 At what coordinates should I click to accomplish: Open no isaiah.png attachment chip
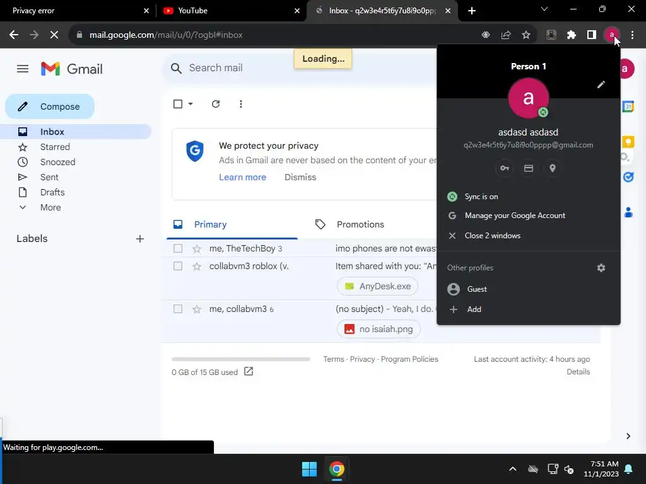point(379,329)
